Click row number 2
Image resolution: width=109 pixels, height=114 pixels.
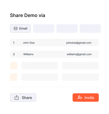coord(14,54)
